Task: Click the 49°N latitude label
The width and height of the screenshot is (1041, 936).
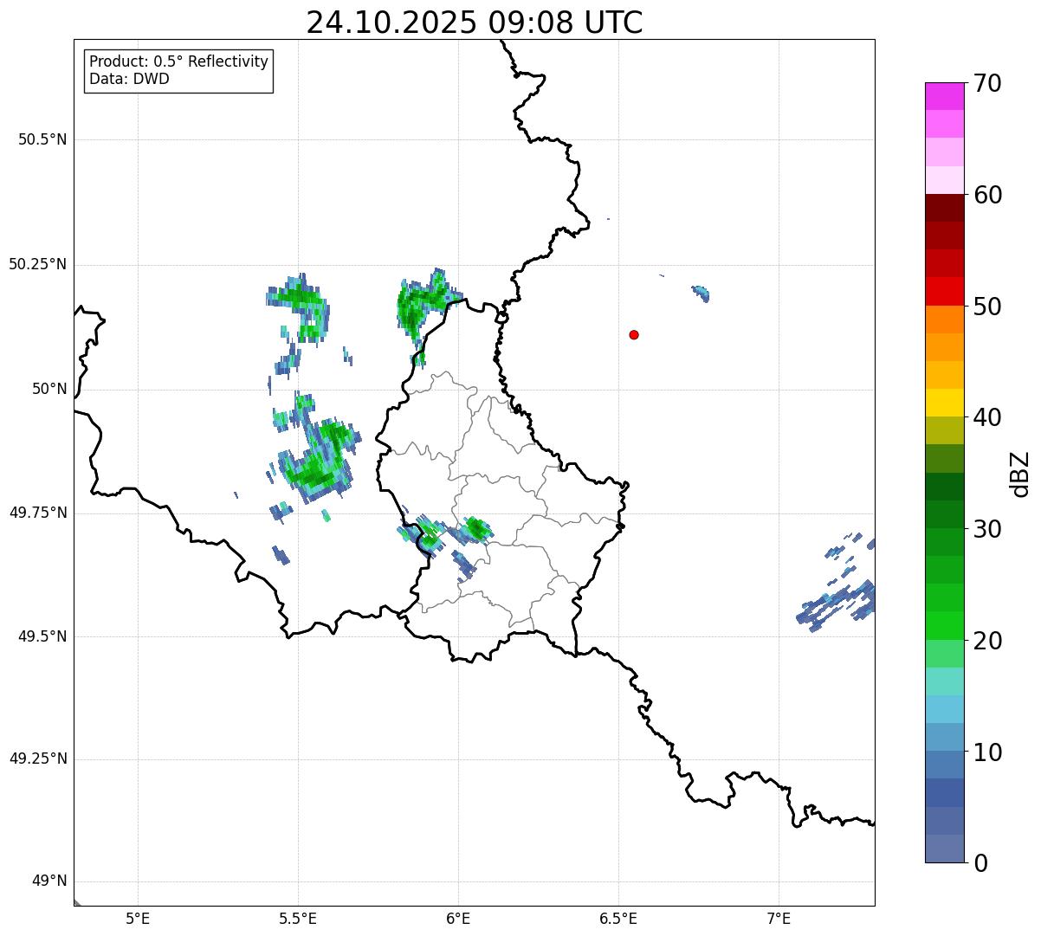Action: (49, 881)
